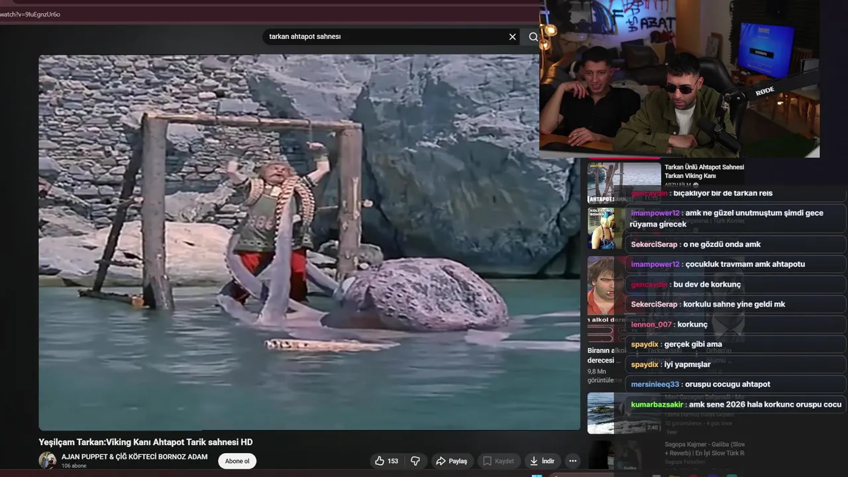Click the video title Yeşilçam Tarkan:Viking Kanı
This screenshot has height=477, width=848.
pyautogui.click(x=146, y=442)
